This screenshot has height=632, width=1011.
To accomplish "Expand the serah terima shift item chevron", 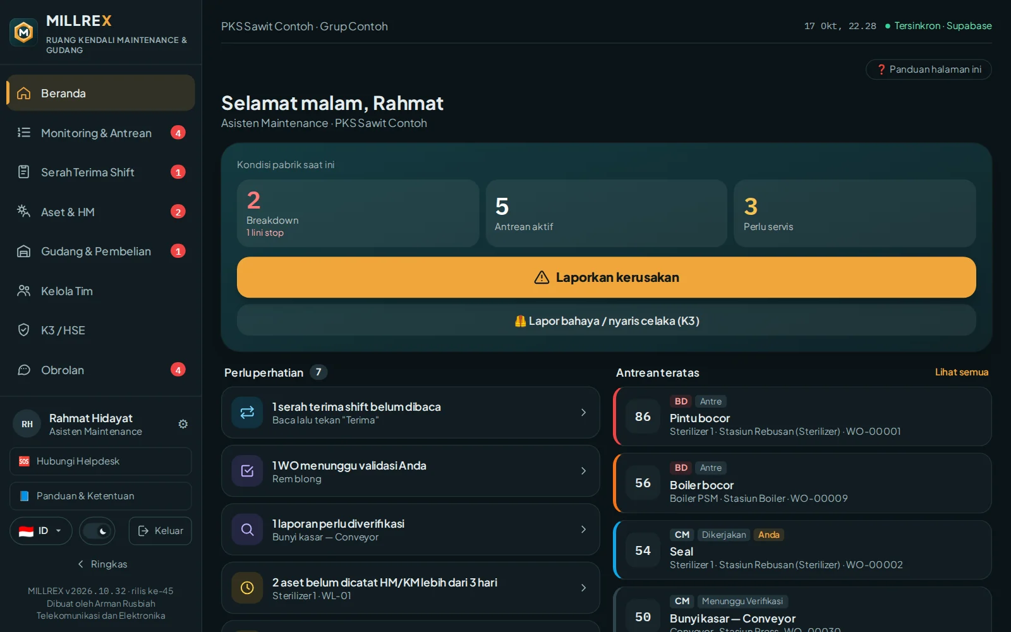I will tap(583, 413).
